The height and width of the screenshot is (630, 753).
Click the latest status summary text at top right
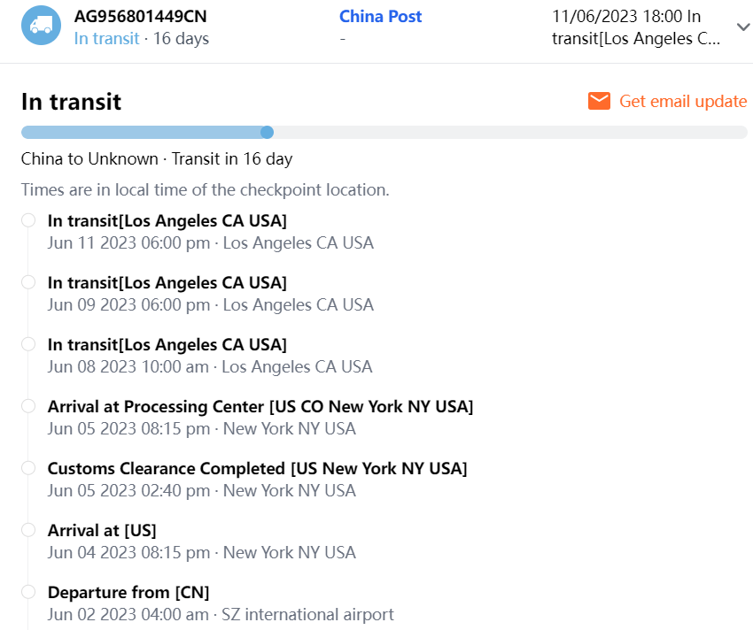click(x=635, y=27)
